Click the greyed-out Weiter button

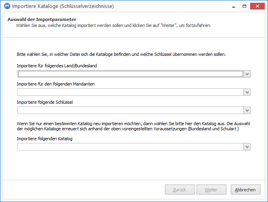(x=211, y=190)
